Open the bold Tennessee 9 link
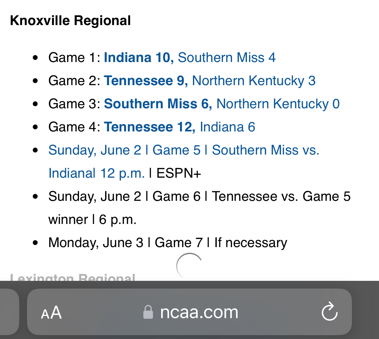This screenshot has height=339, width=379. [146, 81]
